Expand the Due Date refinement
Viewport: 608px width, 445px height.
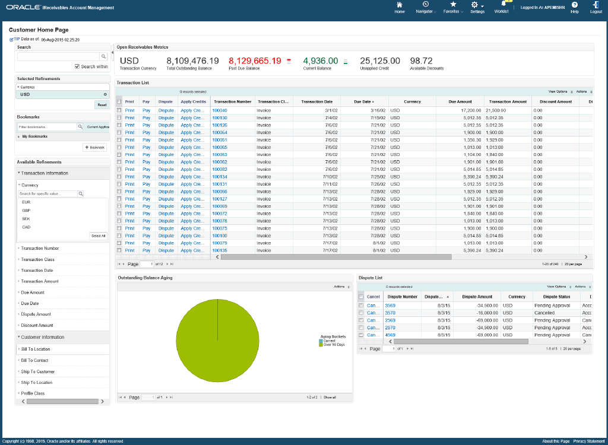click(x=18, y=304)
